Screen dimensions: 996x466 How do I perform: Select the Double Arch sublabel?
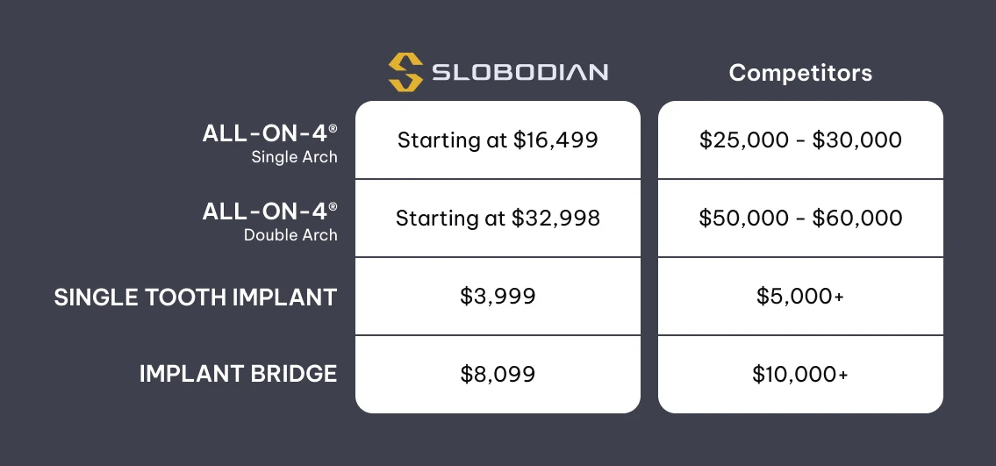(290, 235)
